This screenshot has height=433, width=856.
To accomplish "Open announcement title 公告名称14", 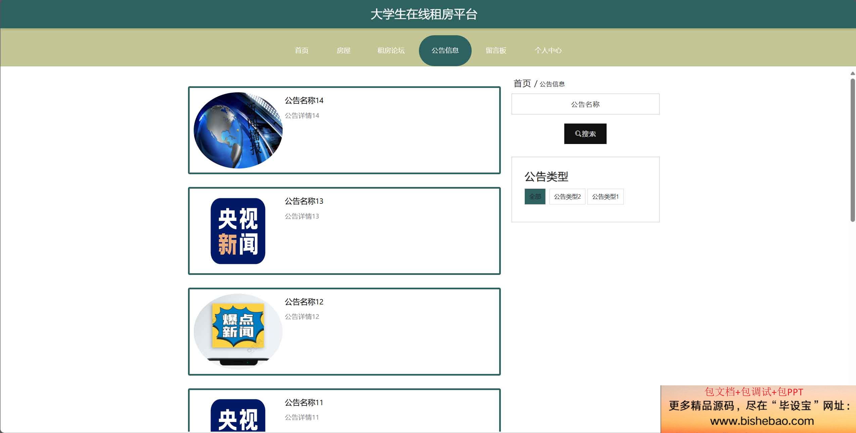I will coord(304,100).
